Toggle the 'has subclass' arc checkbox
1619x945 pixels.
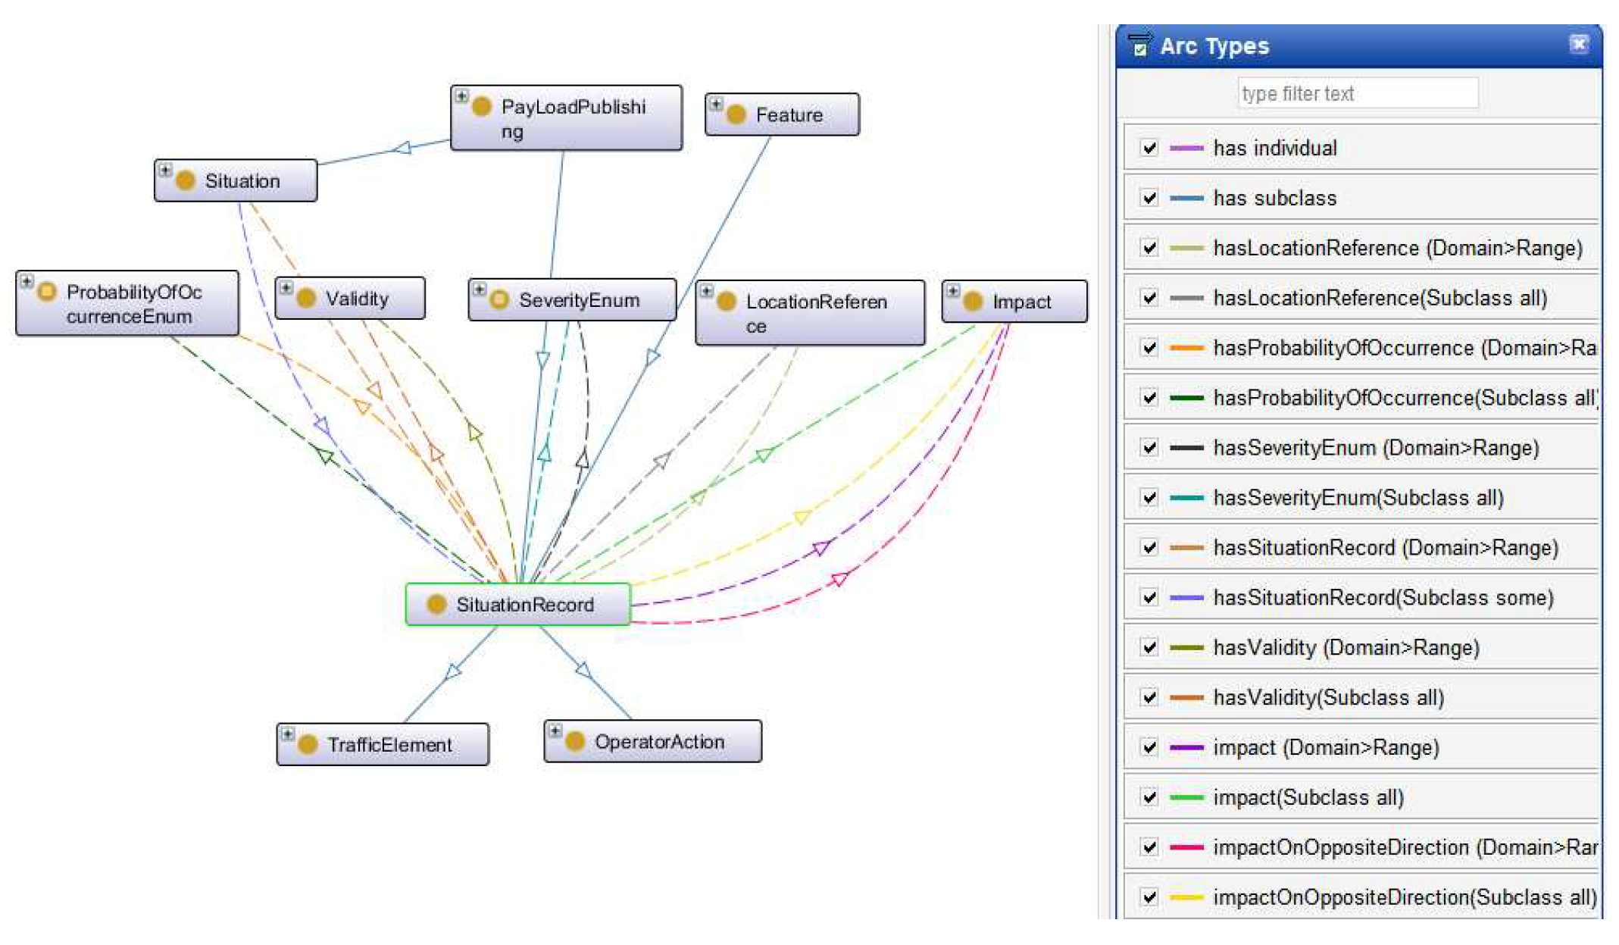(1149, 198)
